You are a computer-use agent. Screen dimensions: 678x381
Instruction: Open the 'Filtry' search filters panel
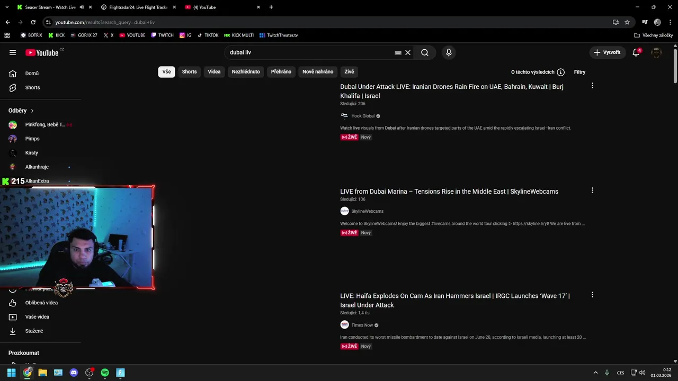[x=579, y=72]
